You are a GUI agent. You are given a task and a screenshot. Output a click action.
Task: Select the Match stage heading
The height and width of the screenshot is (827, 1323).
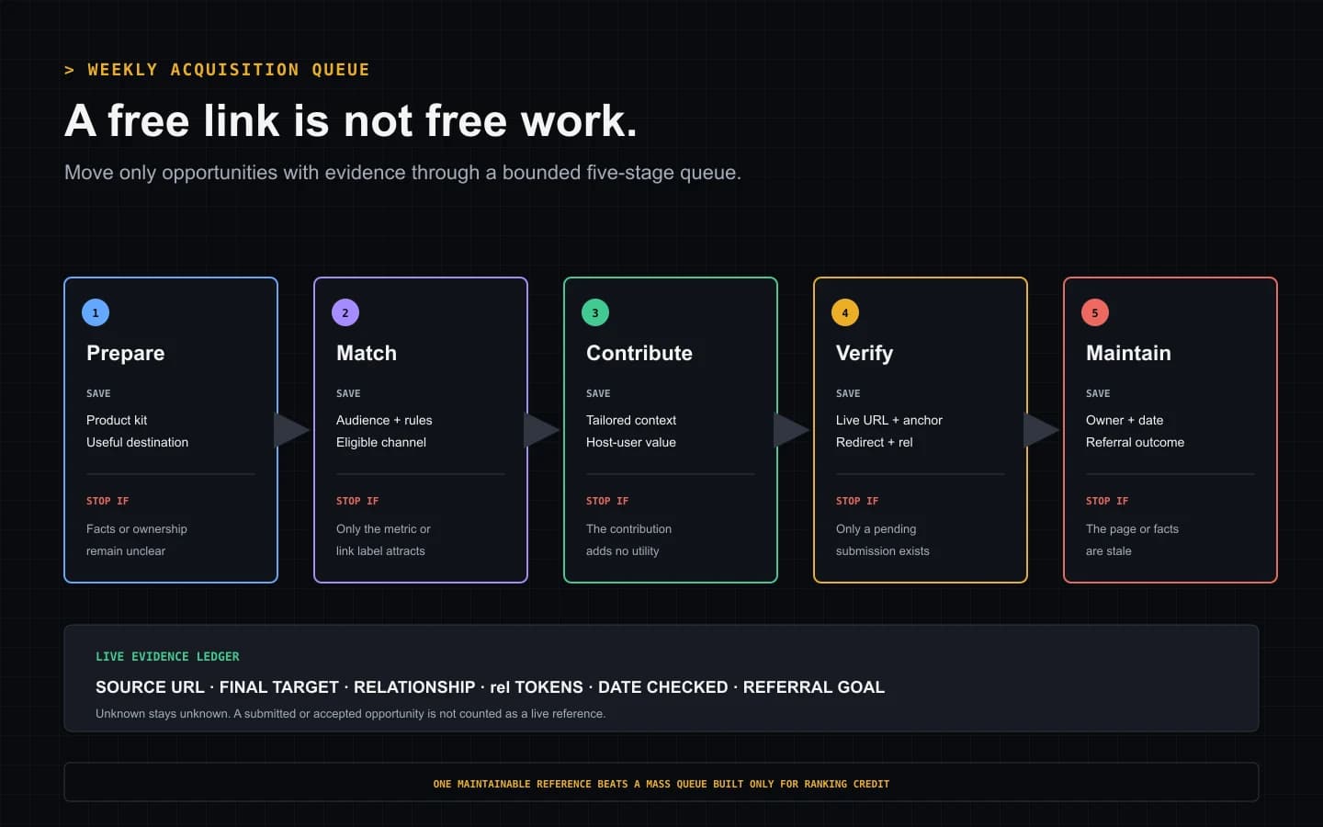click(x=367, y=354)
